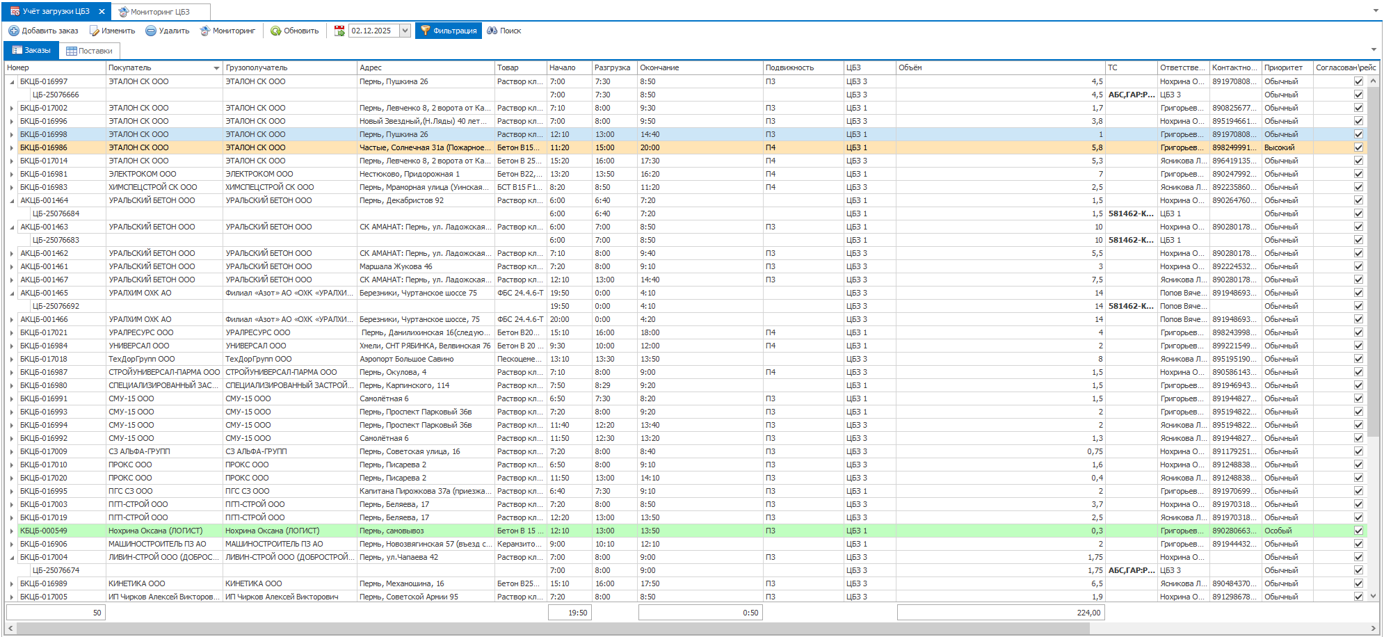Open Мониторинг from the toolbar
This screenshot has height=637, width=1384.
[x=227, y=31]
